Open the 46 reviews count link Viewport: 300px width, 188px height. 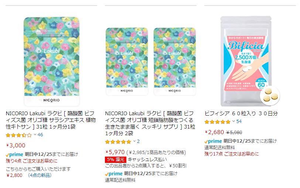pyautogui.click(x=40, y=135)
